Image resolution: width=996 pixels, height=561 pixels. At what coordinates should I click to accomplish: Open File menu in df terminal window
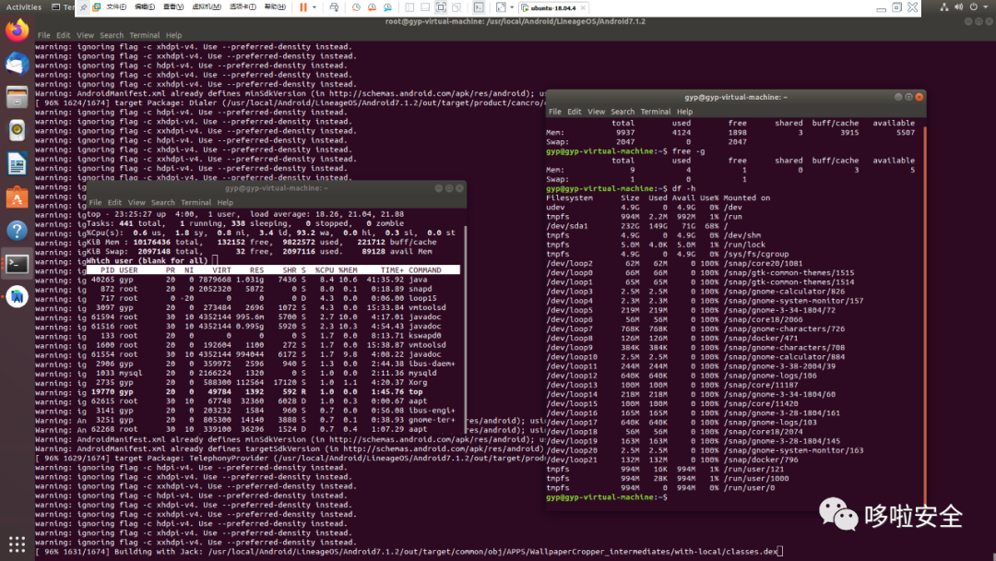click(555, 112)
